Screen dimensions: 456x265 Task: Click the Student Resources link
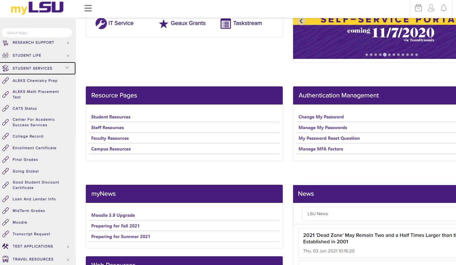point(111,117)
